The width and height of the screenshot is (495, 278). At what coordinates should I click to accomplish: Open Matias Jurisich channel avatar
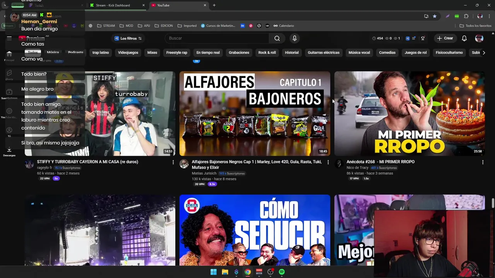click(184, 164)
